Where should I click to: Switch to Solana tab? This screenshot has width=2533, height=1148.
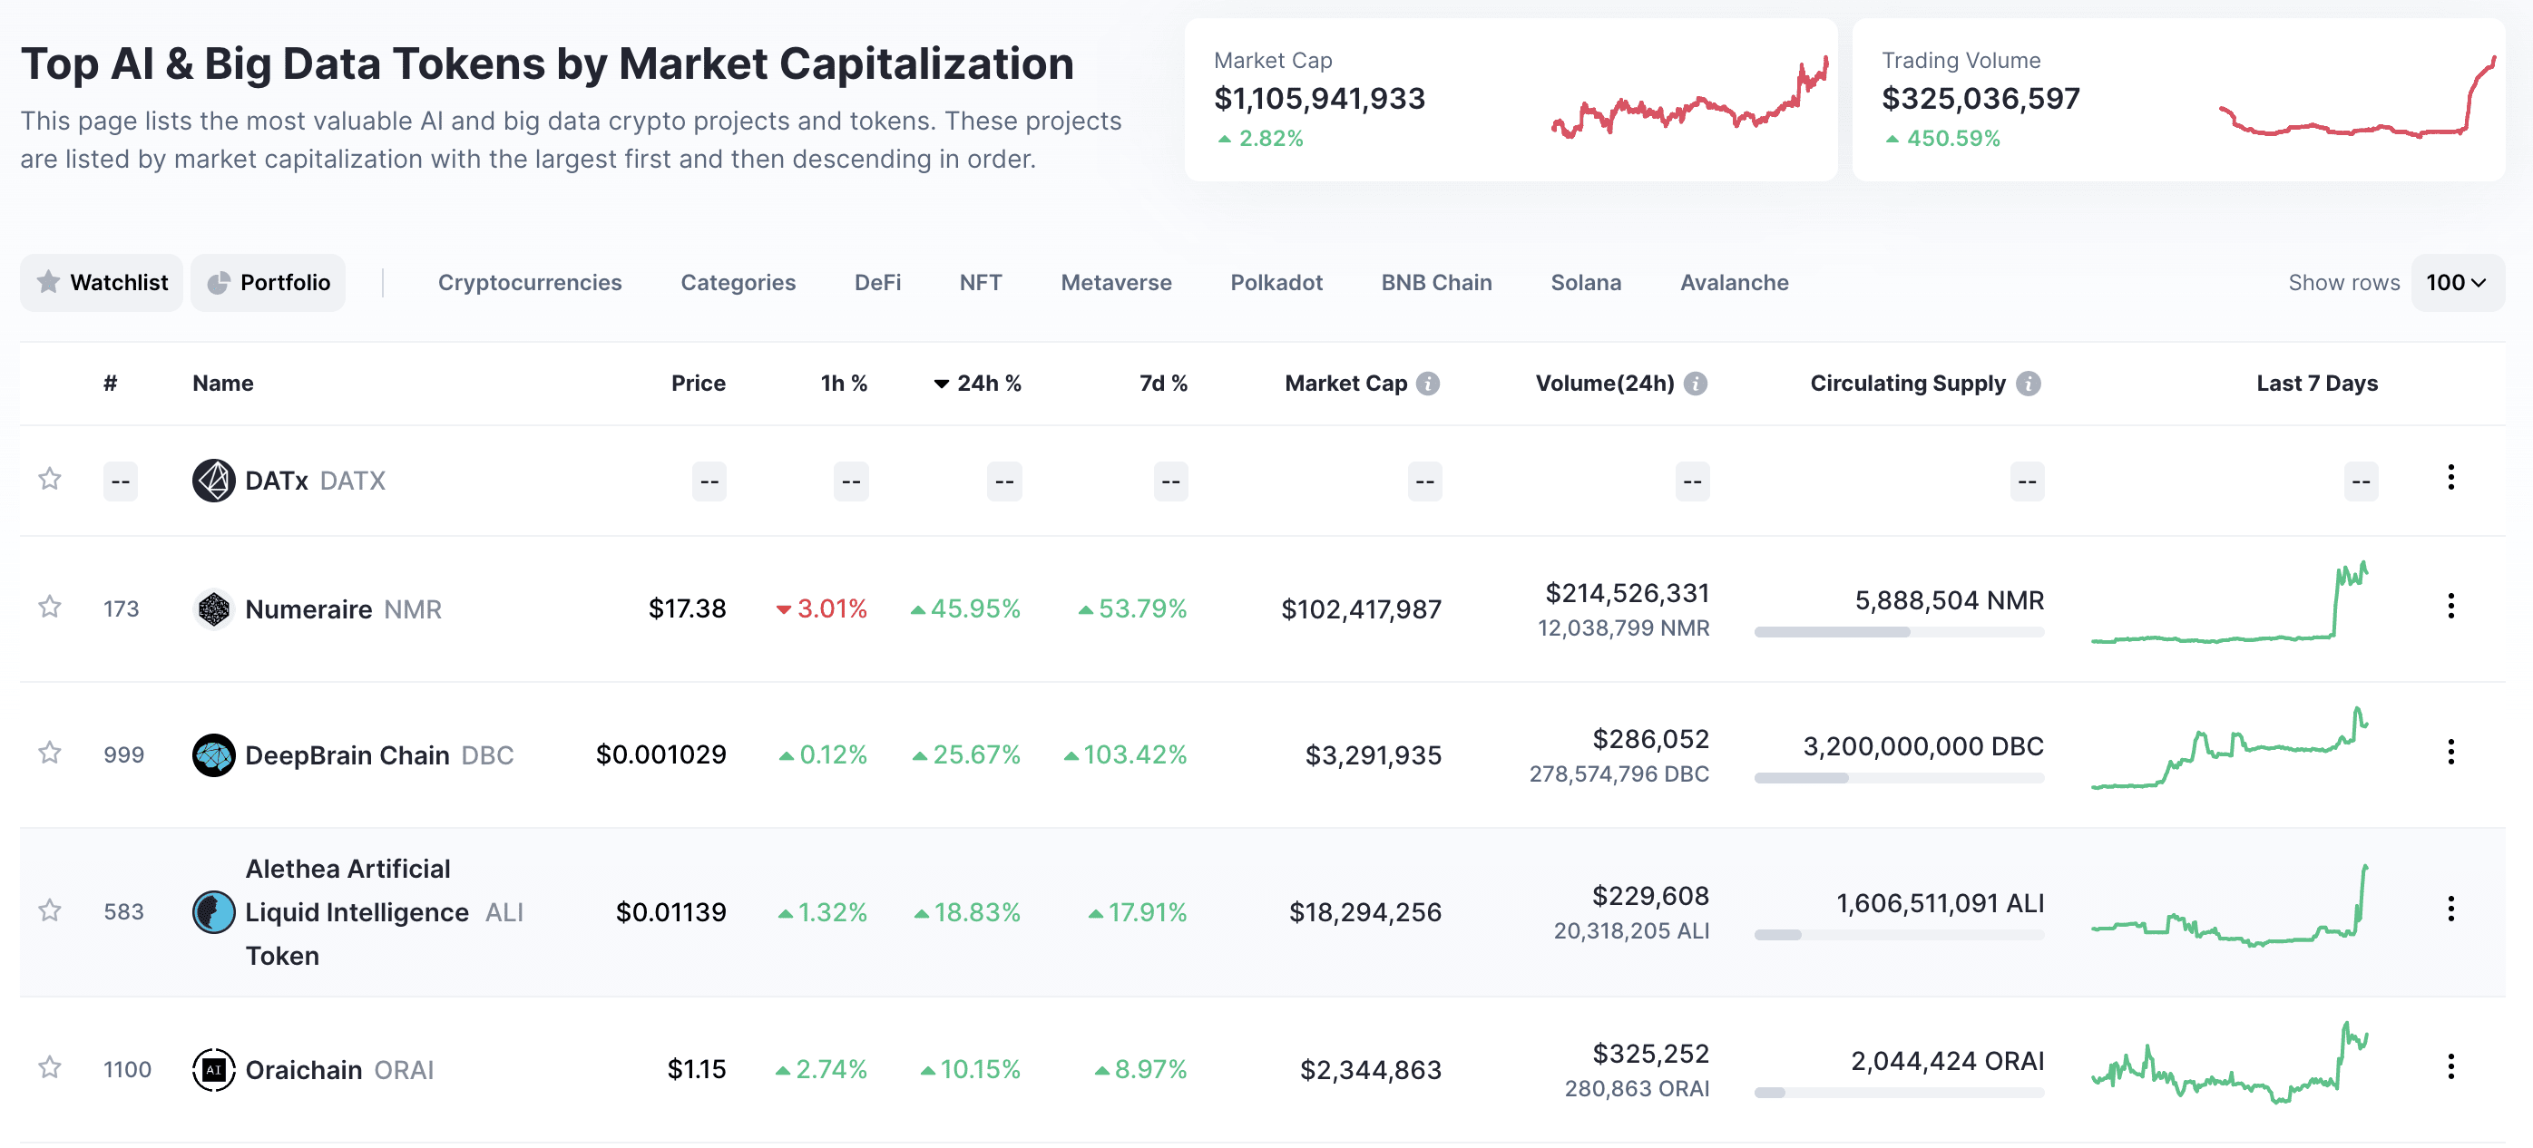(x=1586, y=283)
